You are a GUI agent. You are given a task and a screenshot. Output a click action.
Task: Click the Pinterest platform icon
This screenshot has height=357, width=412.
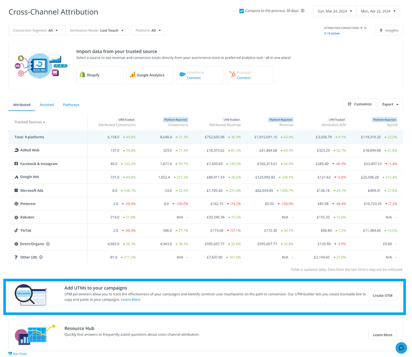(x=16, y=204)
